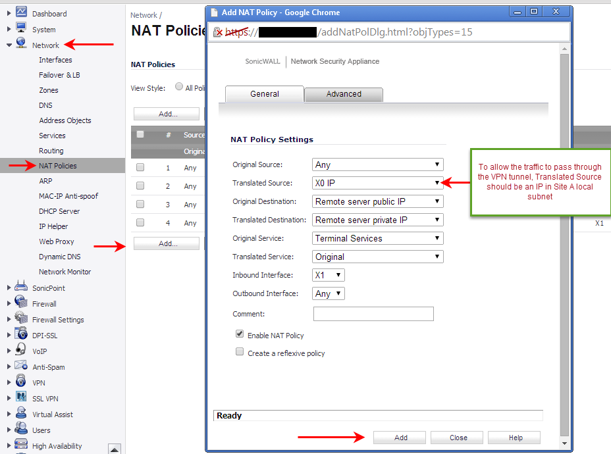The image size is (611, 454).
Task: Collapse the Network tree section
Action: coord(9,45)
